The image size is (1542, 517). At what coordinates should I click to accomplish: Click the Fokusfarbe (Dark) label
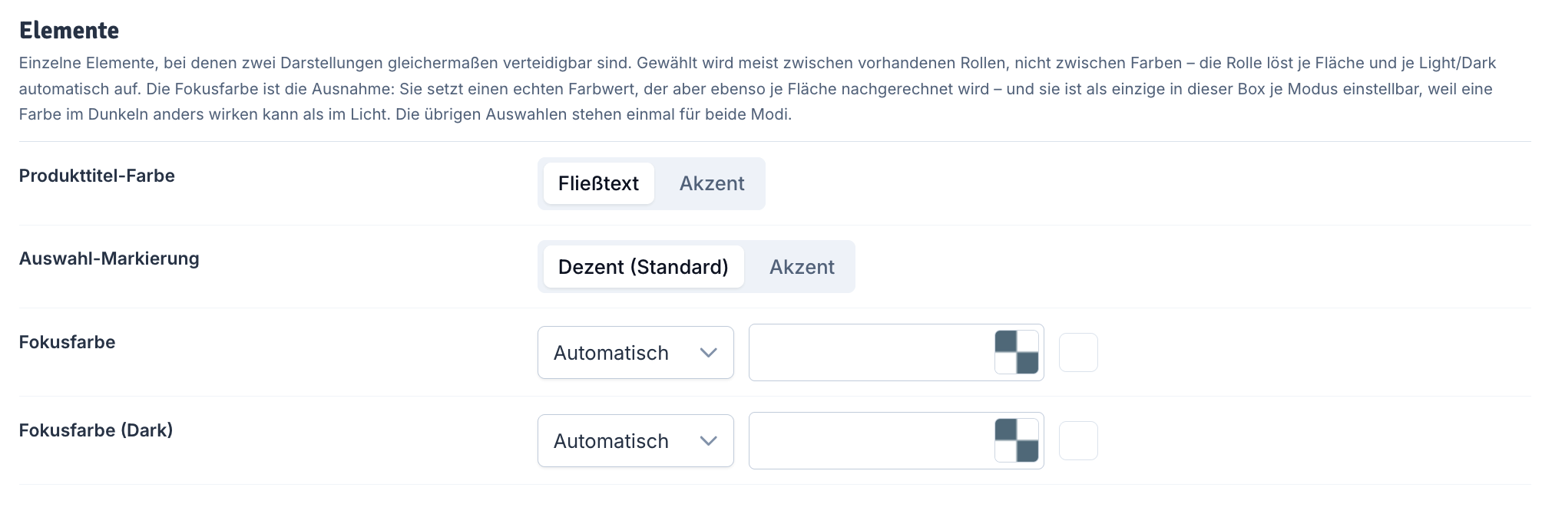[x=96, y=430]
